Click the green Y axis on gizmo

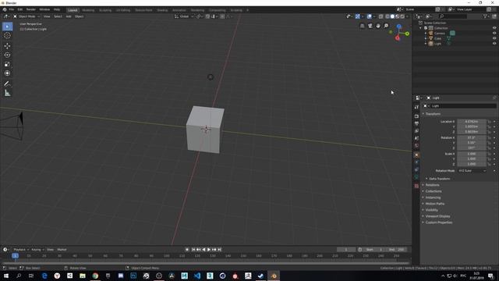pos(407,34)
